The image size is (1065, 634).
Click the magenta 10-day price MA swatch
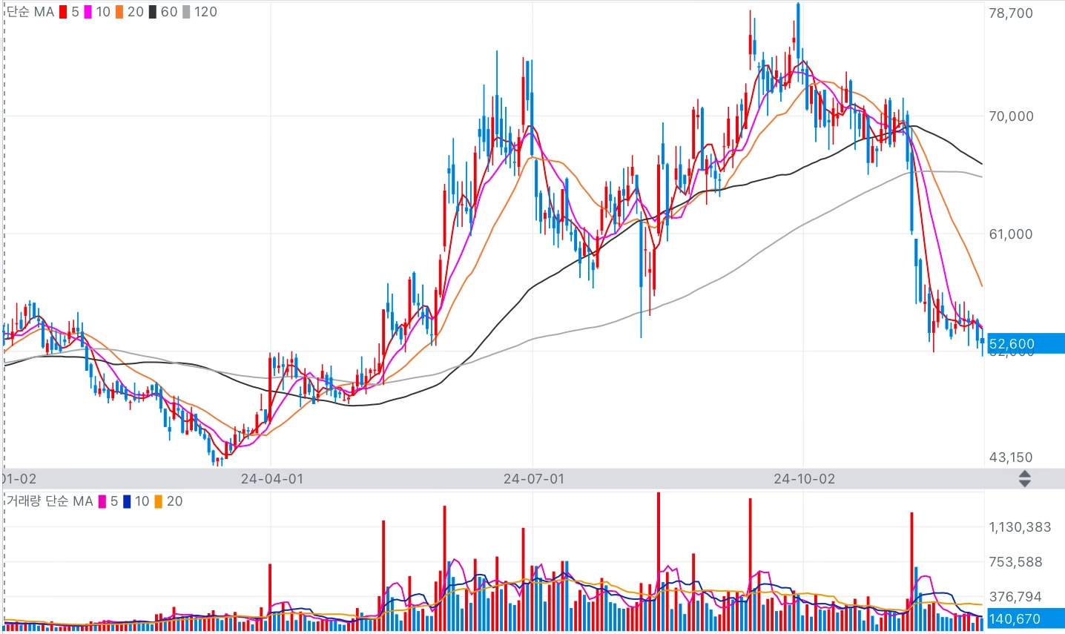(x=88, y=12)
